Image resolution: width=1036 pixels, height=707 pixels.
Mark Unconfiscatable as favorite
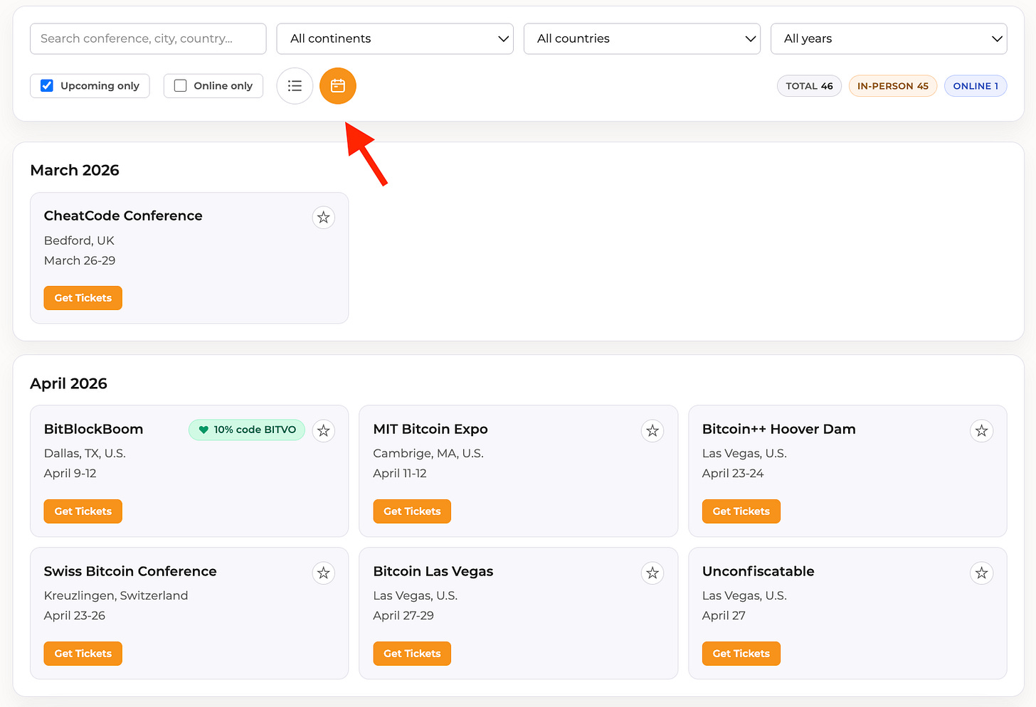coord(982,573)
